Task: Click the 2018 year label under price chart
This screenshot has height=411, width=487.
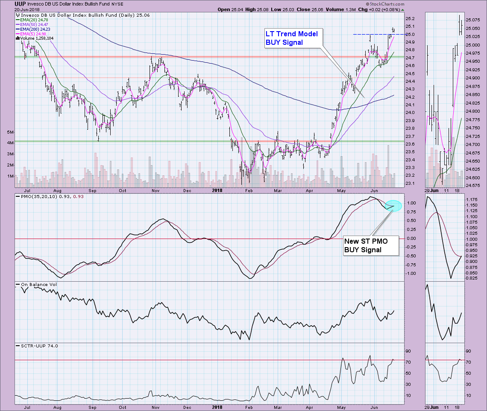Action: click(217, 190)
